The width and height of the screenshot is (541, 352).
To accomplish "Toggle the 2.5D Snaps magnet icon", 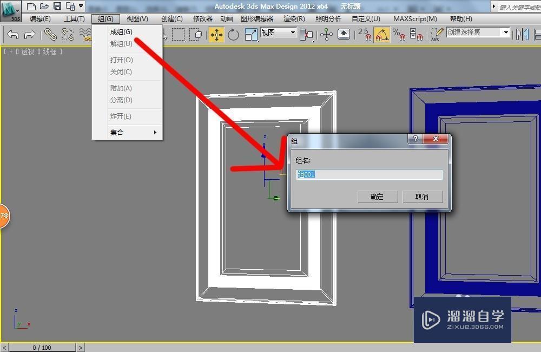I will (364, 35).
